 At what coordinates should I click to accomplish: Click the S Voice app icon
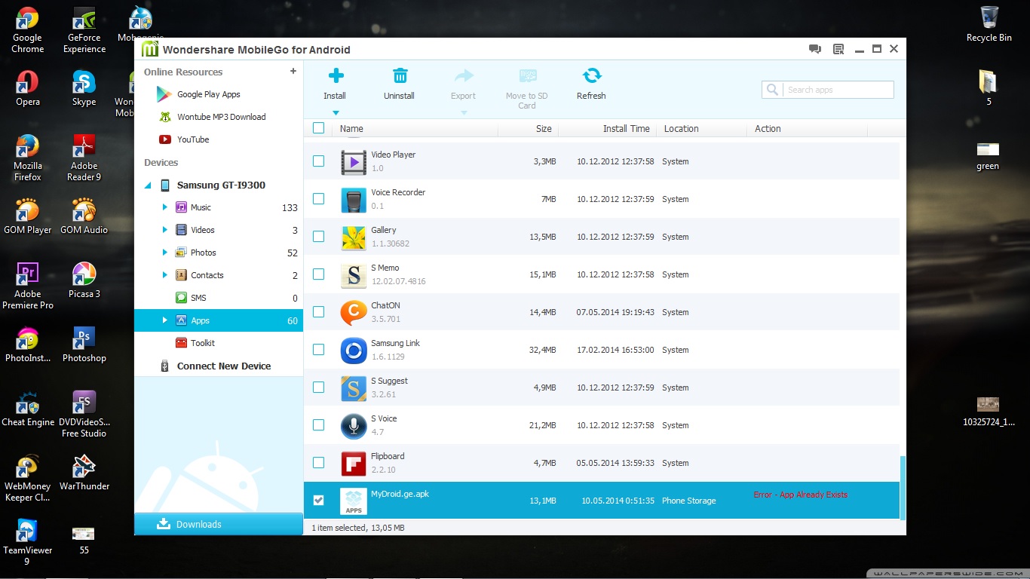pos(354,425)
